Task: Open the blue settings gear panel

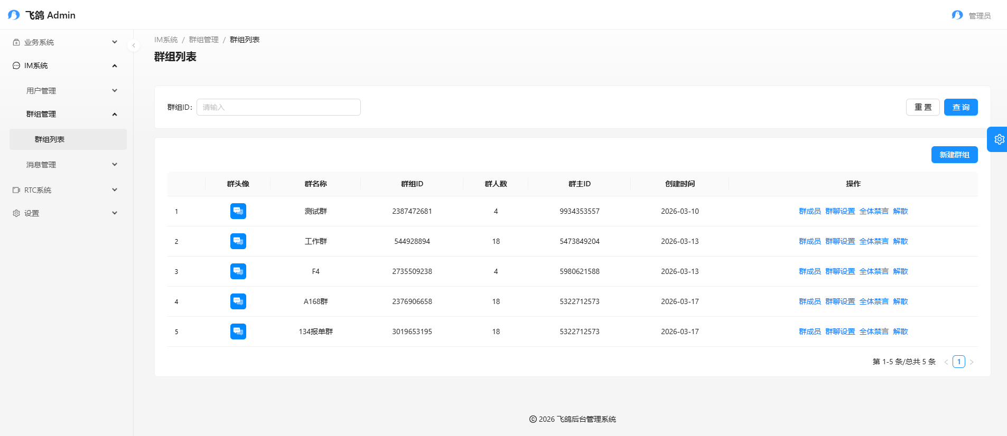Action: pos(998,139)
